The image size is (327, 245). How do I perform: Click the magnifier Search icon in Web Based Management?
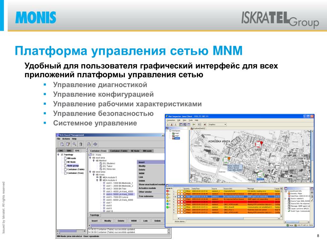(74, 144)
